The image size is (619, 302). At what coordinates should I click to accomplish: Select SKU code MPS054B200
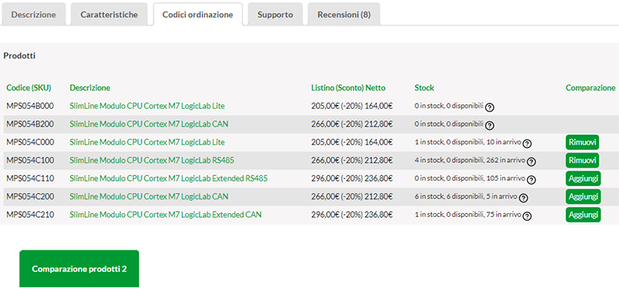(30, 124)
